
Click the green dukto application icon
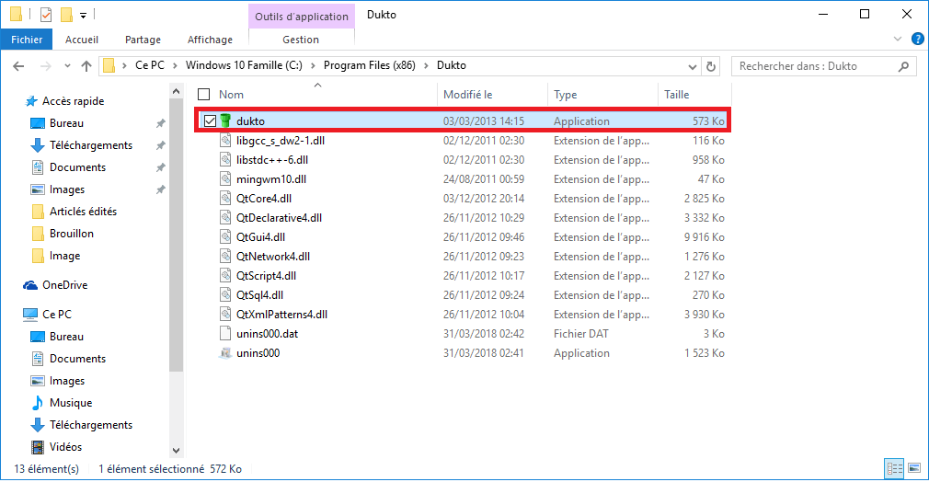point(226,121)
